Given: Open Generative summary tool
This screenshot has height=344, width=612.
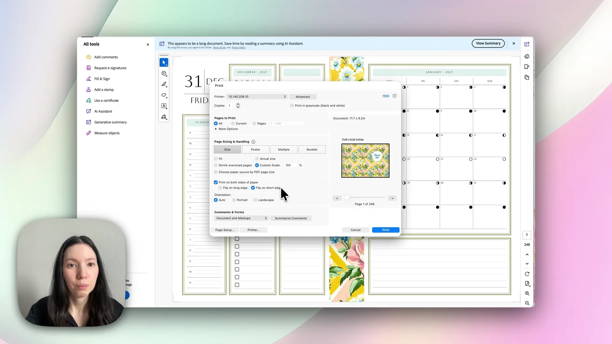Looking at the screenshot, I should pos(106,122).
